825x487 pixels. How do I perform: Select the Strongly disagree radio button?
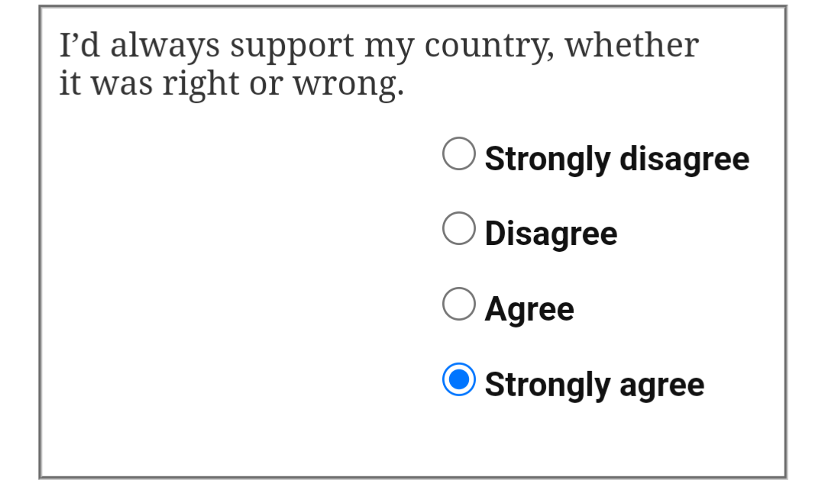pyautogui.click(x=459, y=153)
